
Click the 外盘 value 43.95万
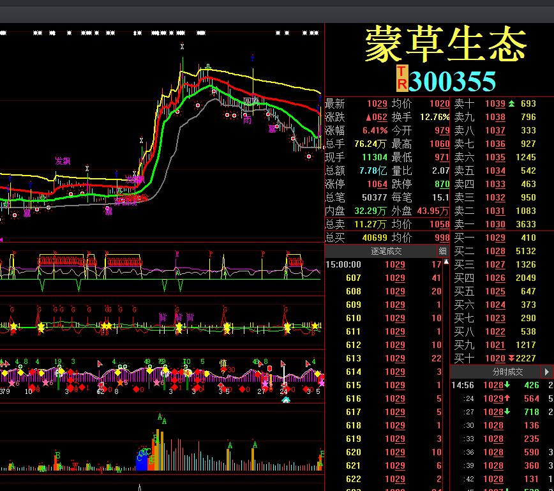pos(433,211)
